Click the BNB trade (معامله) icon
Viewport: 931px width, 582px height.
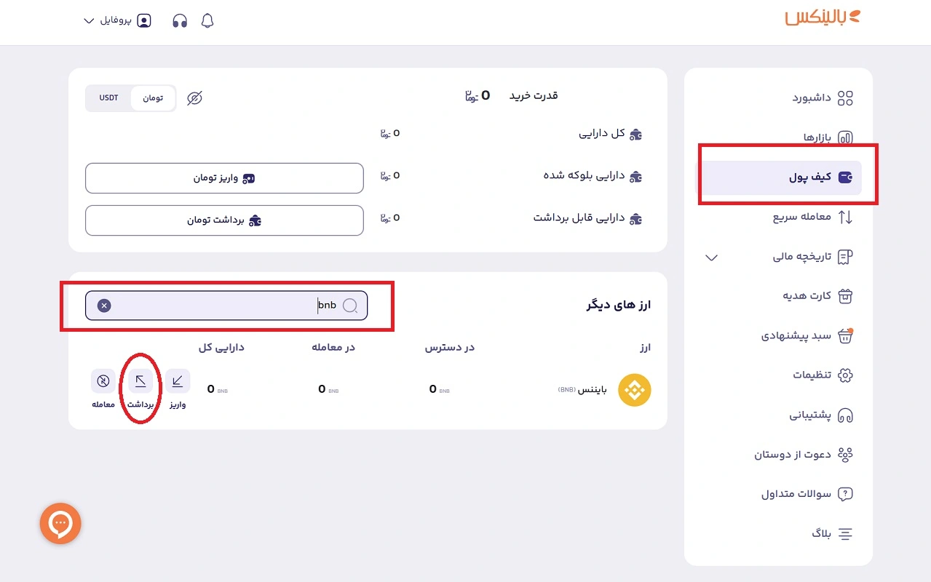[x=103, y=381]
